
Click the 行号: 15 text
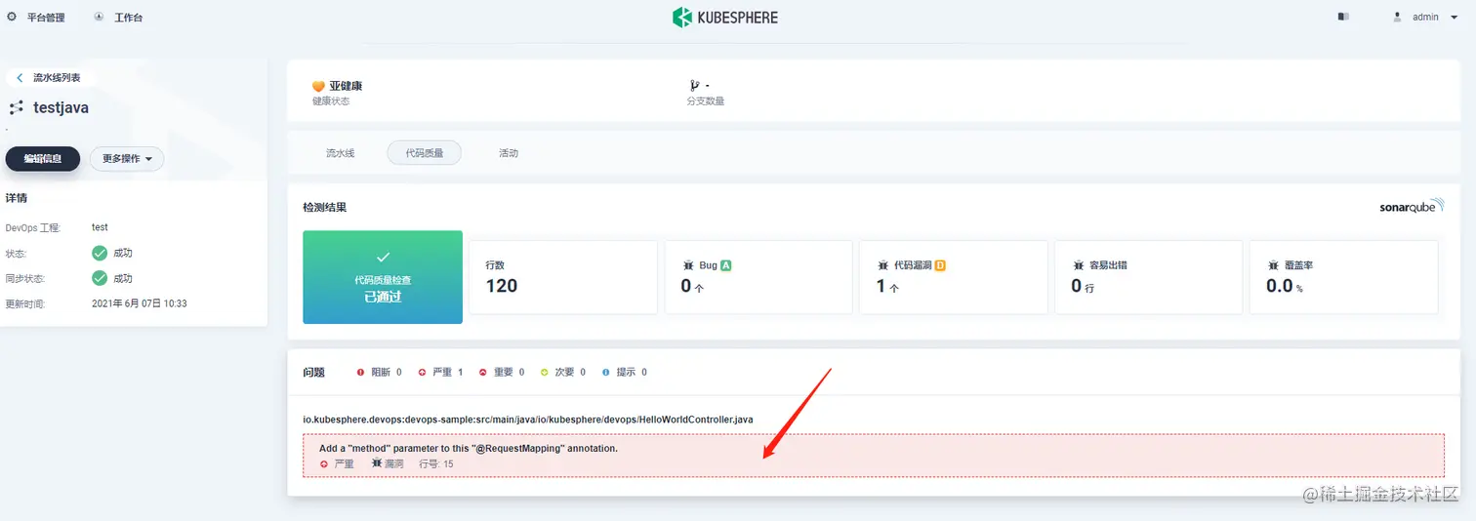pos(436,464)
